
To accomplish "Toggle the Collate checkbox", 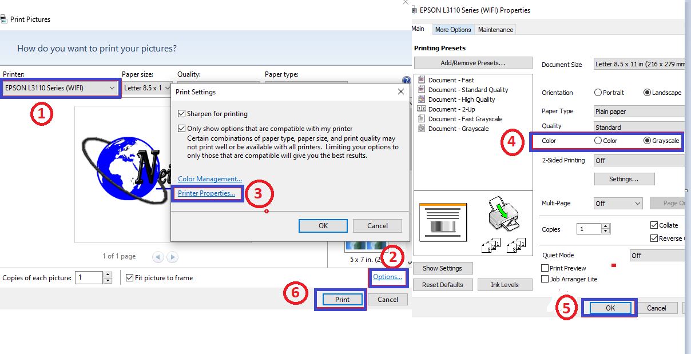I will (654, 225).
